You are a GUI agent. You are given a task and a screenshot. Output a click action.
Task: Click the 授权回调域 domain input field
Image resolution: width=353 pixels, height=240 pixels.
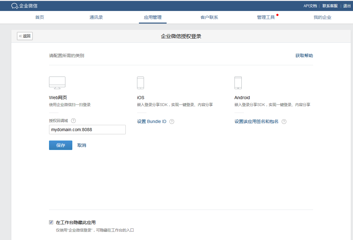tap(87, 130)
